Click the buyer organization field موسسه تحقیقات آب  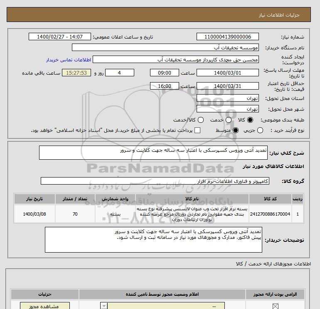[x=165, y=47]
